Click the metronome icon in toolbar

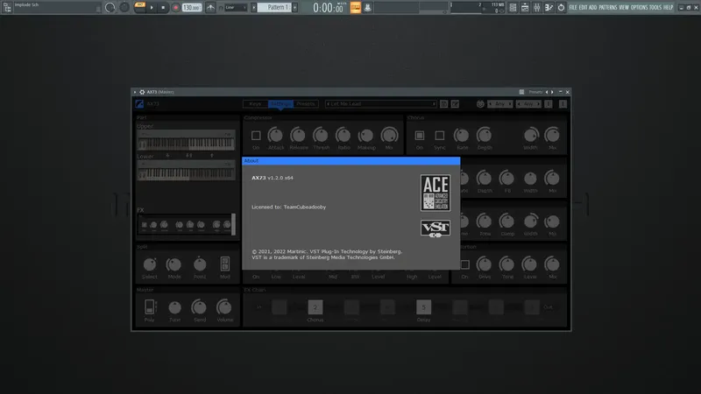tap(210, 8)
